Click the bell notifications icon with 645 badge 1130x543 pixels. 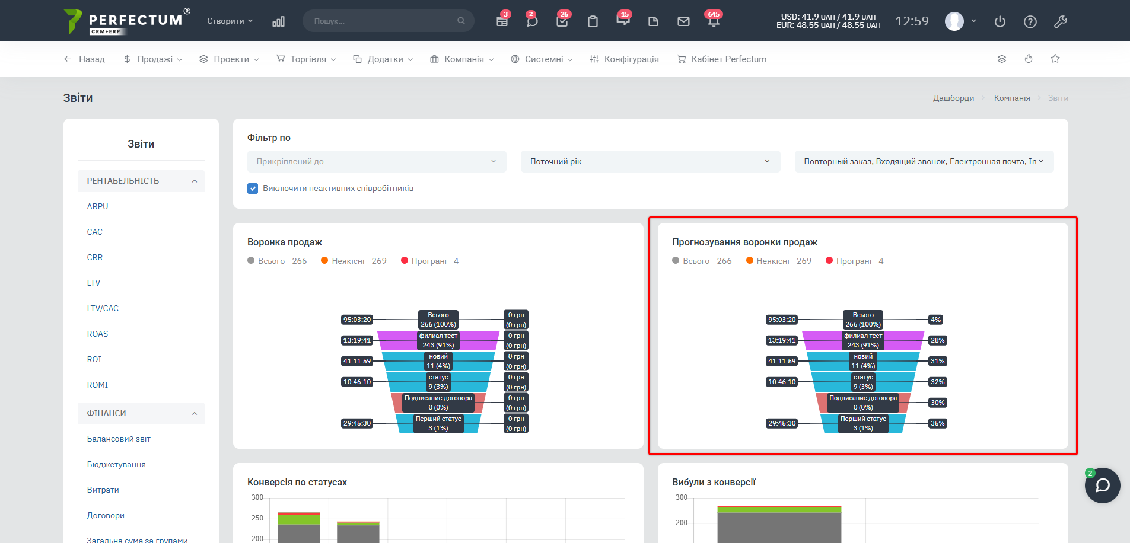tap(713, 21)
